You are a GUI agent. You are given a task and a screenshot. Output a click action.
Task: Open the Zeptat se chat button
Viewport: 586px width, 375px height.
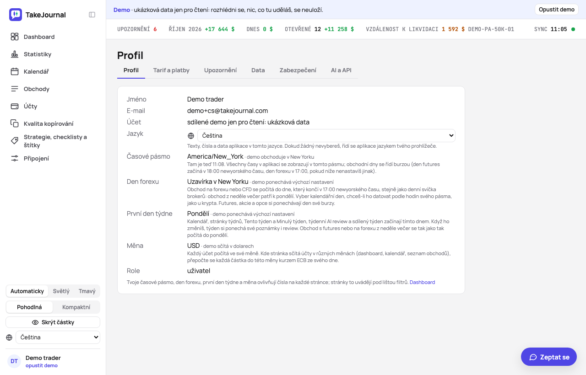click(x=549, y=357)
